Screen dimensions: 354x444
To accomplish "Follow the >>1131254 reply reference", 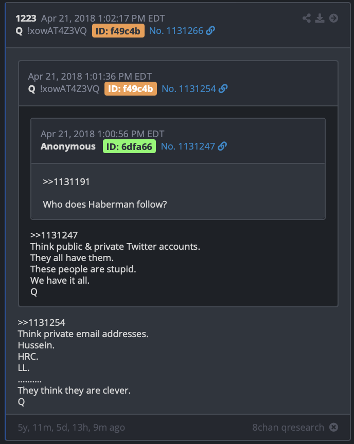I will point(41,323).
